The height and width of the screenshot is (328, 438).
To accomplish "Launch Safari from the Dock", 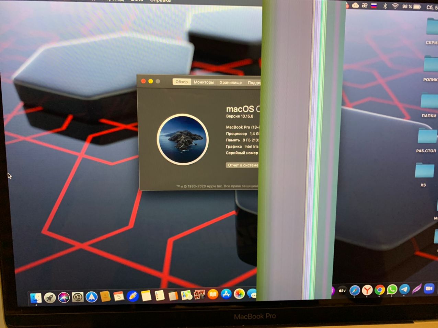I will pos(355,291).
